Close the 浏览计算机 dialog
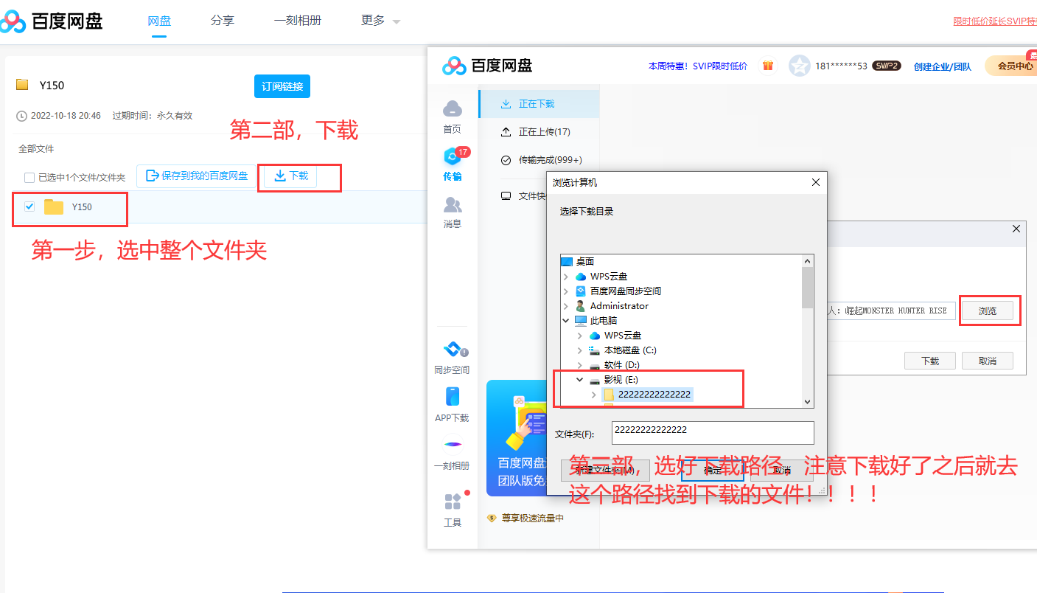 [815, 182]
